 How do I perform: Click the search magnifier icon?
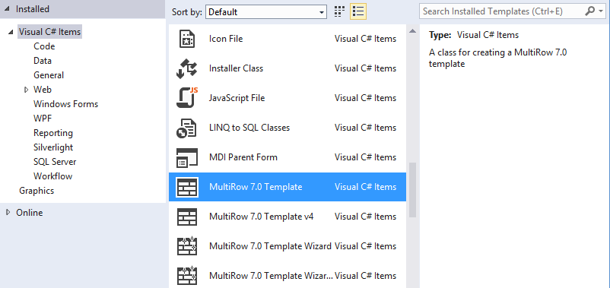(x=589, y=11)
